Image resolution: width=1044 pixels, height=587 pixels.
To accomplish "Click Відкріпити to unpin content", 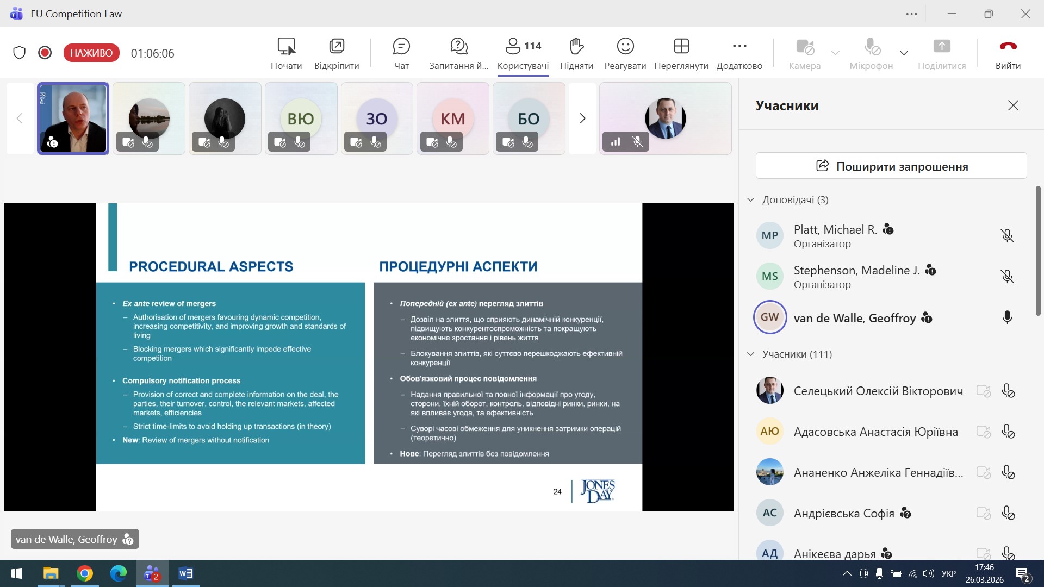I will pyautogui.click(x=336, y=53).
